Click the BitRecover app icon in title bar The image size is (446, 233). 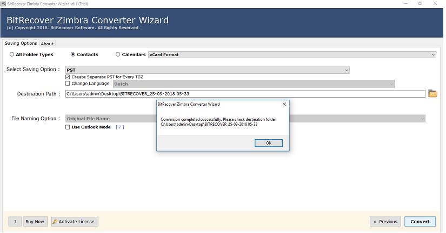click(3, 4)
